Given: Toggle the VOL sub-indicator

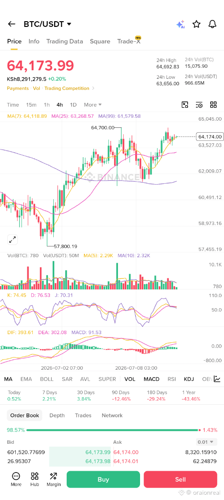Looking at the screenshot, I should (130, 379).
